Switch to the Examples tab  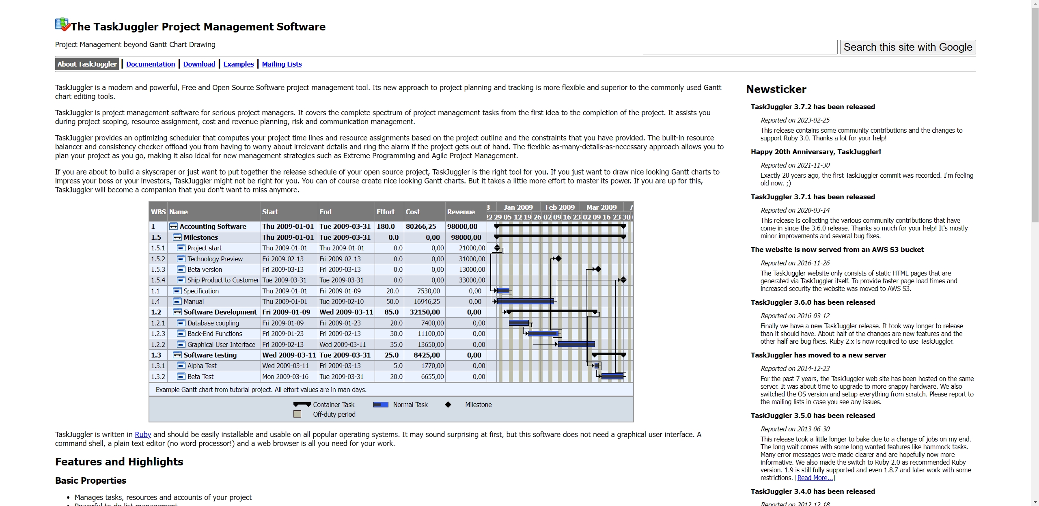(238, 64)
